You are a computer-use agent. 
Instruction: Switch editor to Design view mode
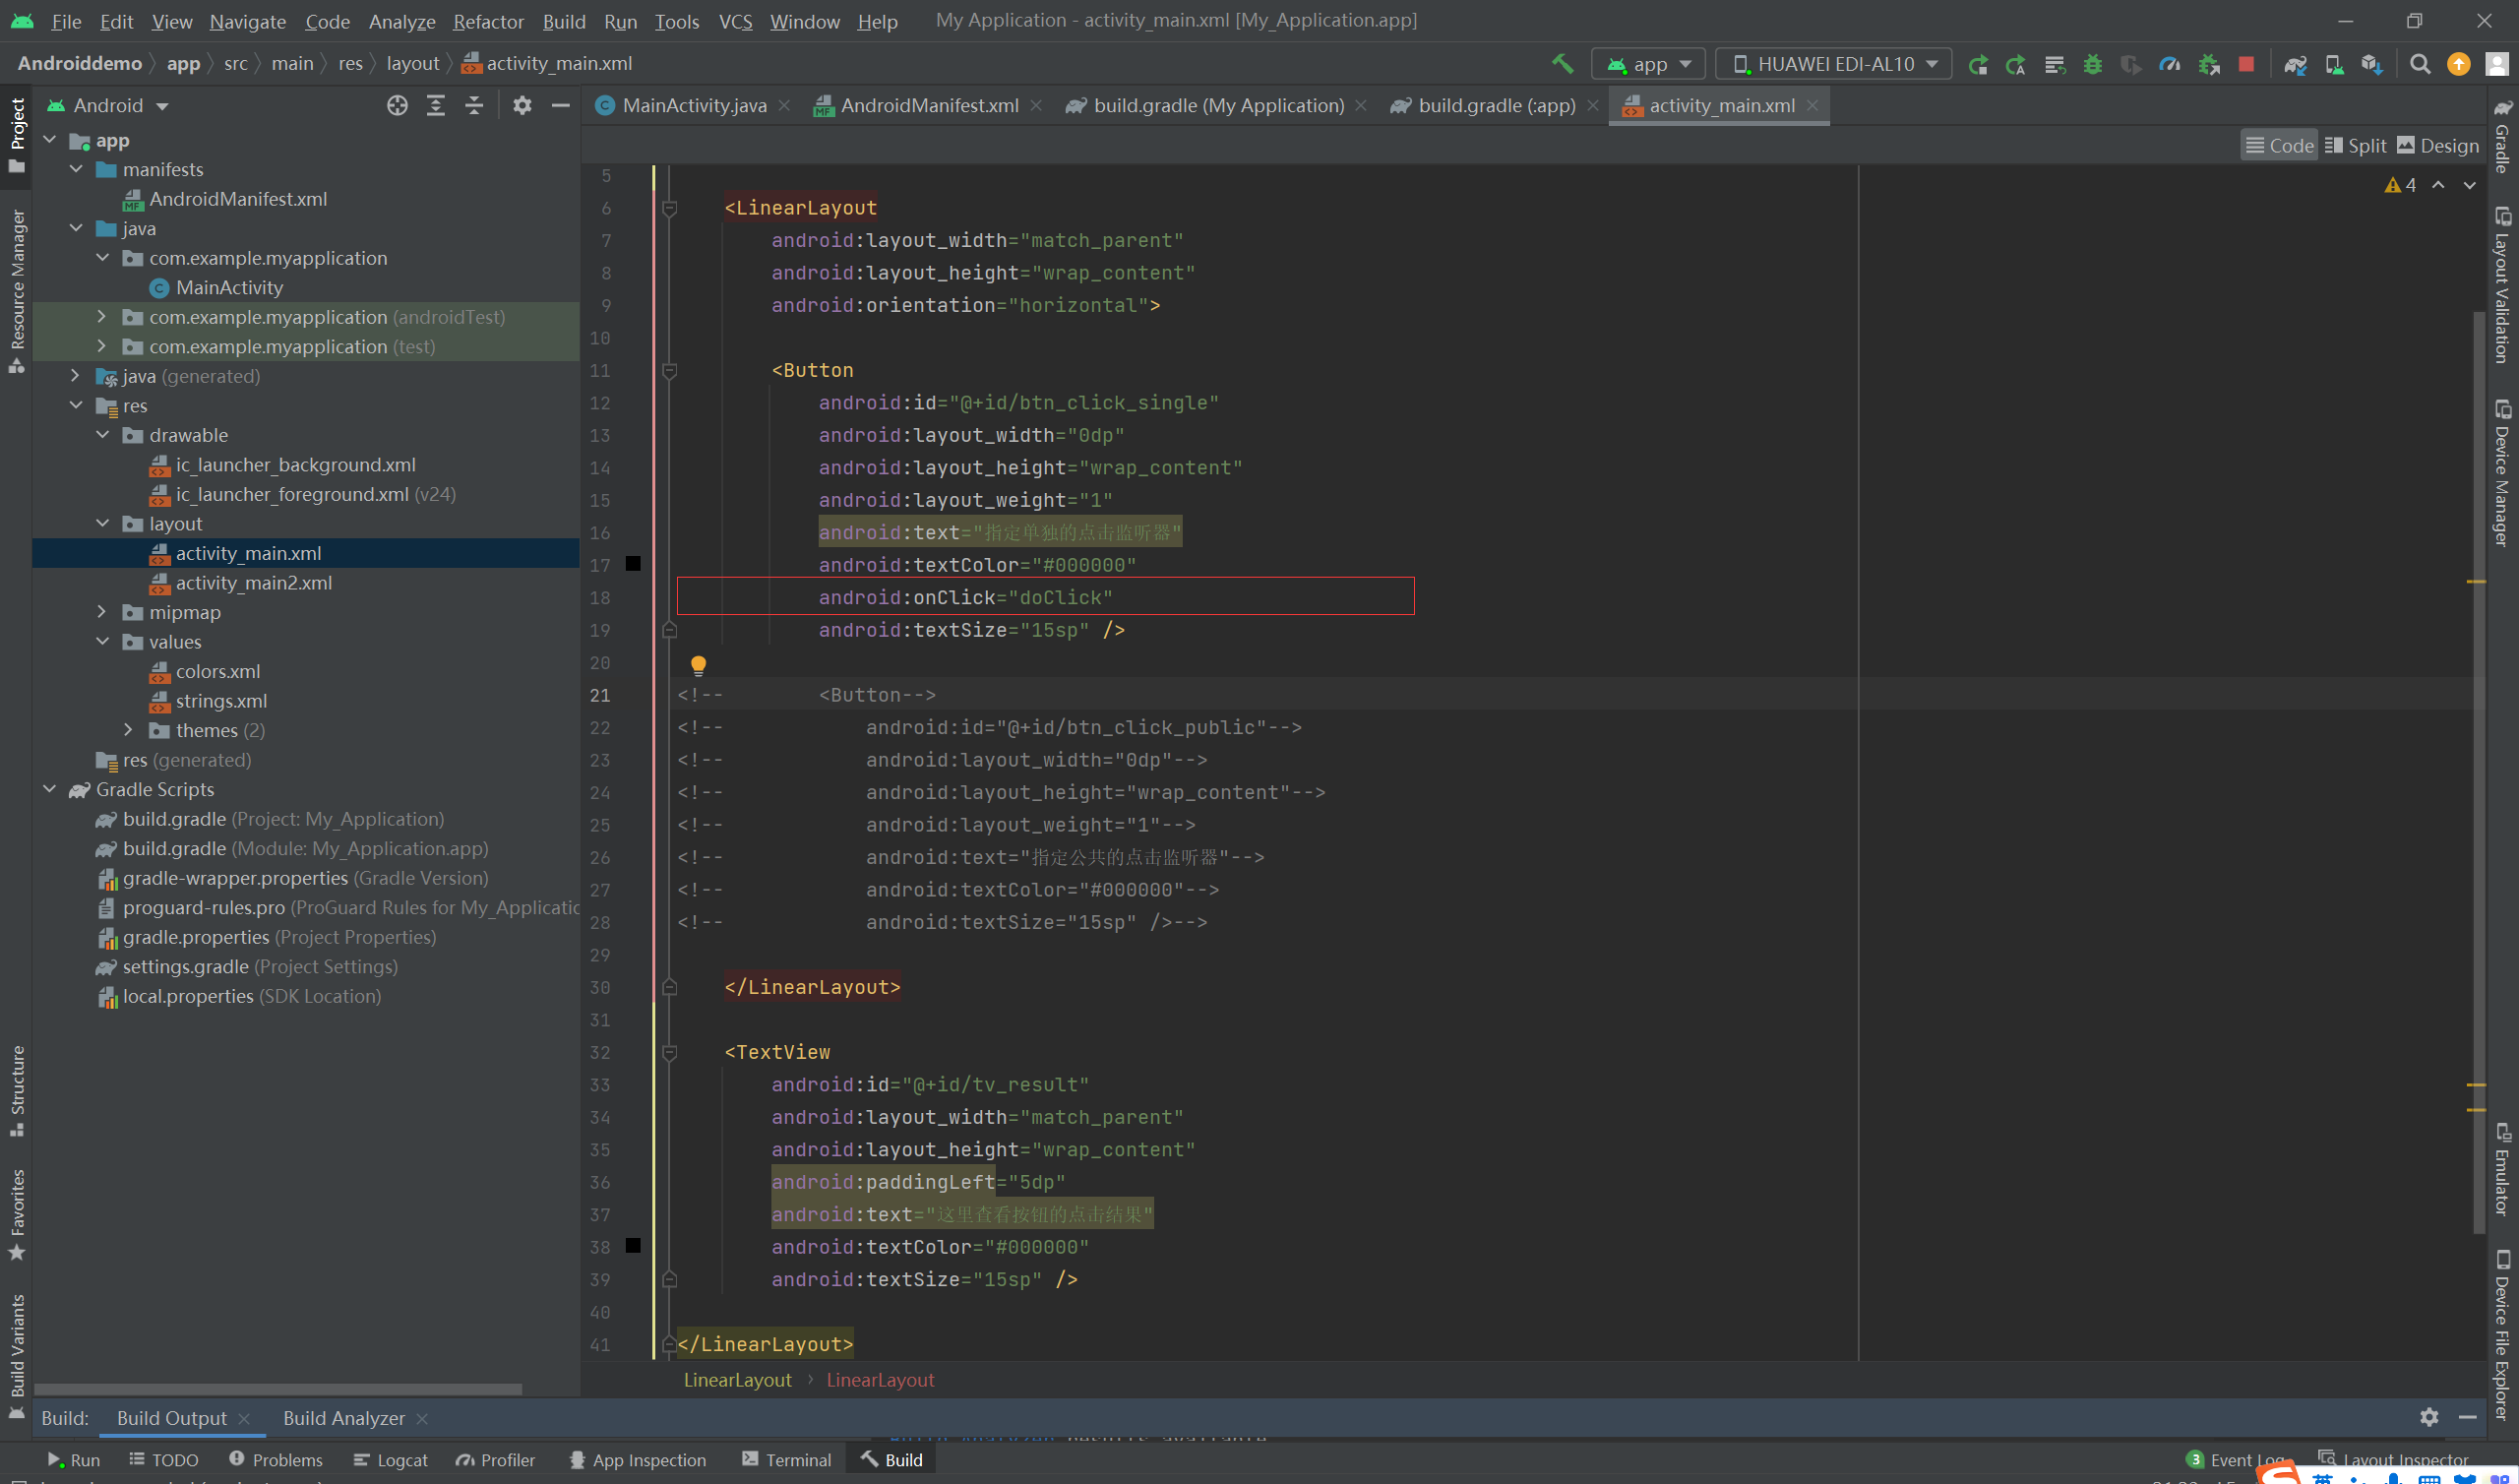pos(2438,146)
